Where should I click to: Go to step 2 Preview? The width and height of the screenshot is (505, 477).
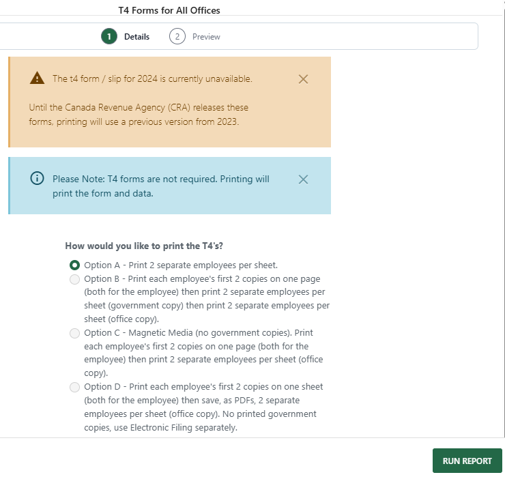195,36
